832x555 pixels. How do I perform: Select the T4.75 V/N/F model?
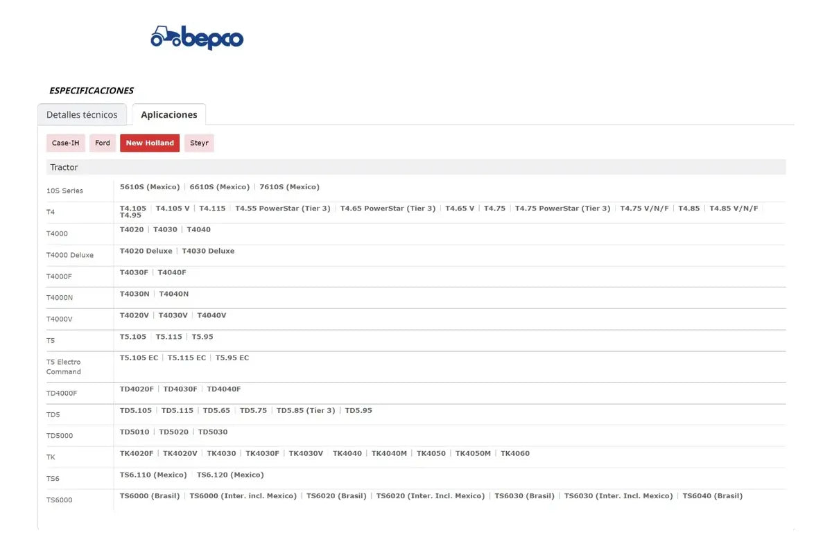645,209
